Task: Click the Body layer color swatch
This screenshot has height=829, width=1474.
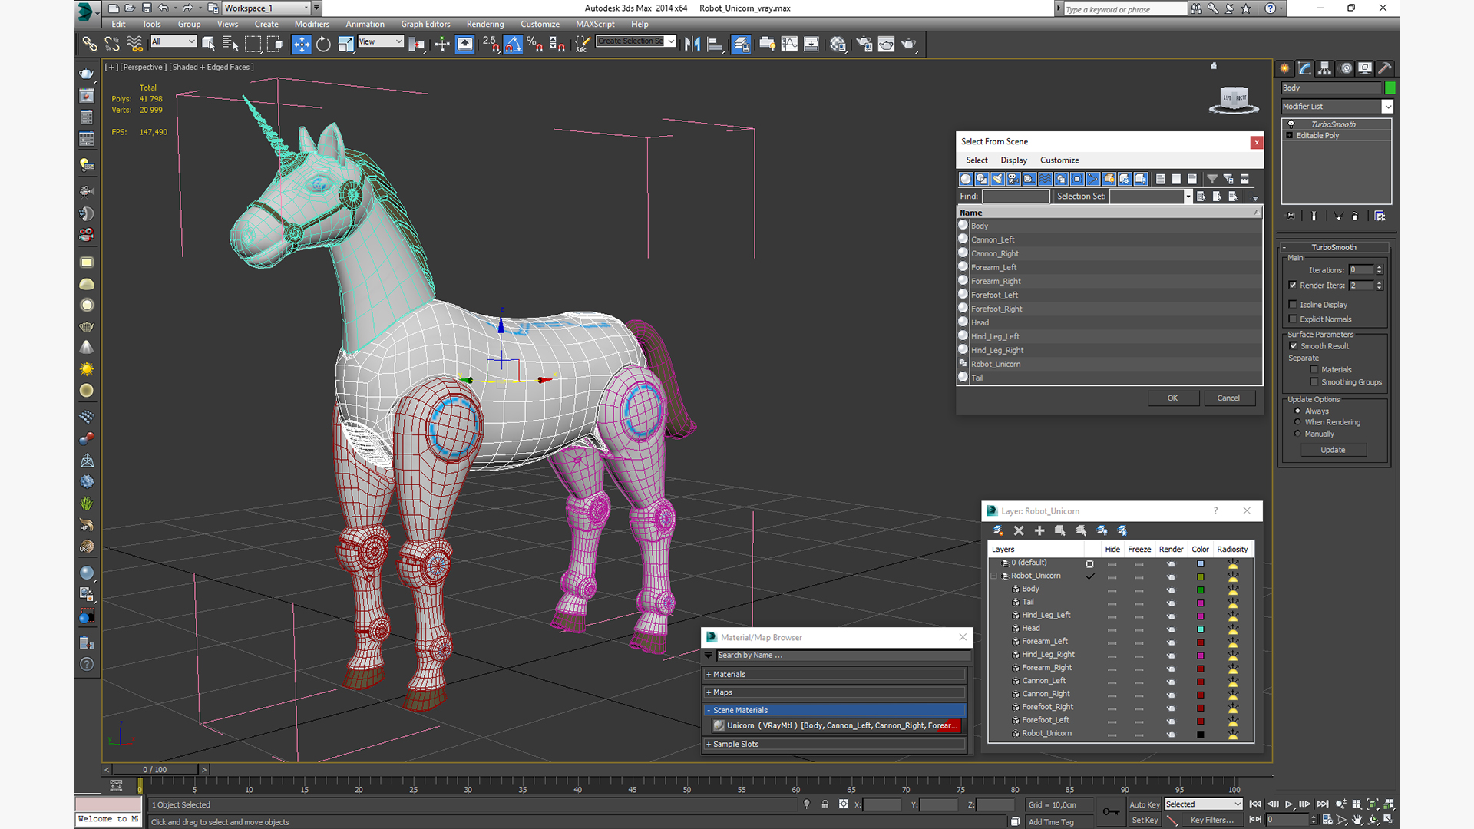Action: [1201, 590]
